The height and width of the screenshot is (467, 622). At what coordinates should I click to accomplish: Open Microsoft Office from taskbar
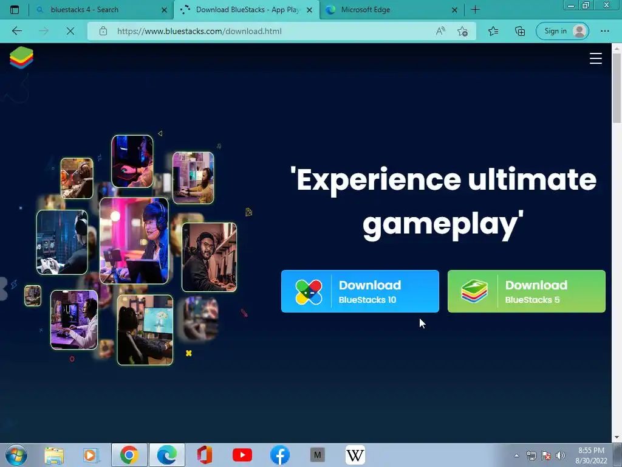(204, 455)
